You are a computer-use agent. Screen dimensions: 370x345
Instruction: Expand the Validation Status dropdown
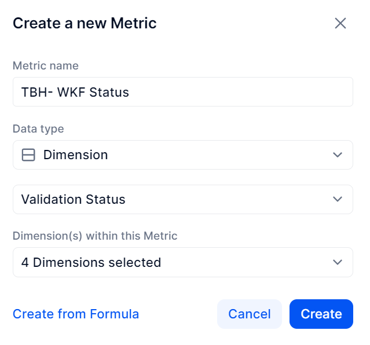[183, 199]
